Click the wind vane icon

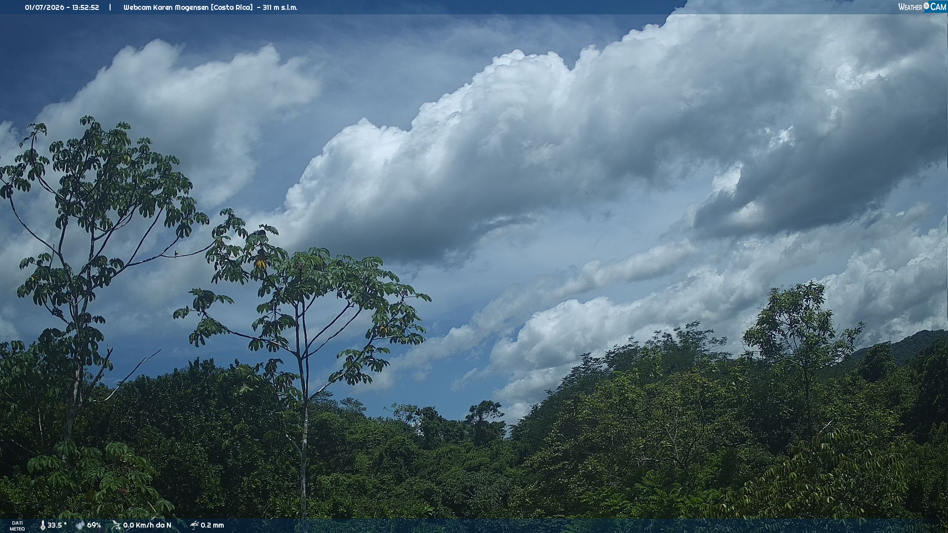(x=116, y=526)
